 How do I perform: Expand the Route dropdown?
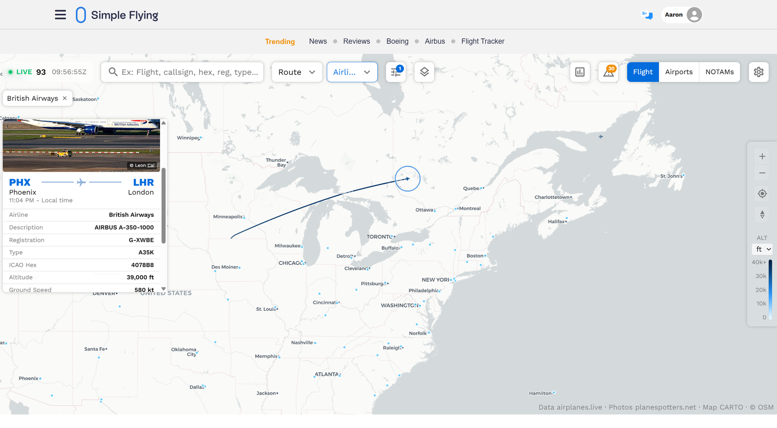click(x=297, y=72)
